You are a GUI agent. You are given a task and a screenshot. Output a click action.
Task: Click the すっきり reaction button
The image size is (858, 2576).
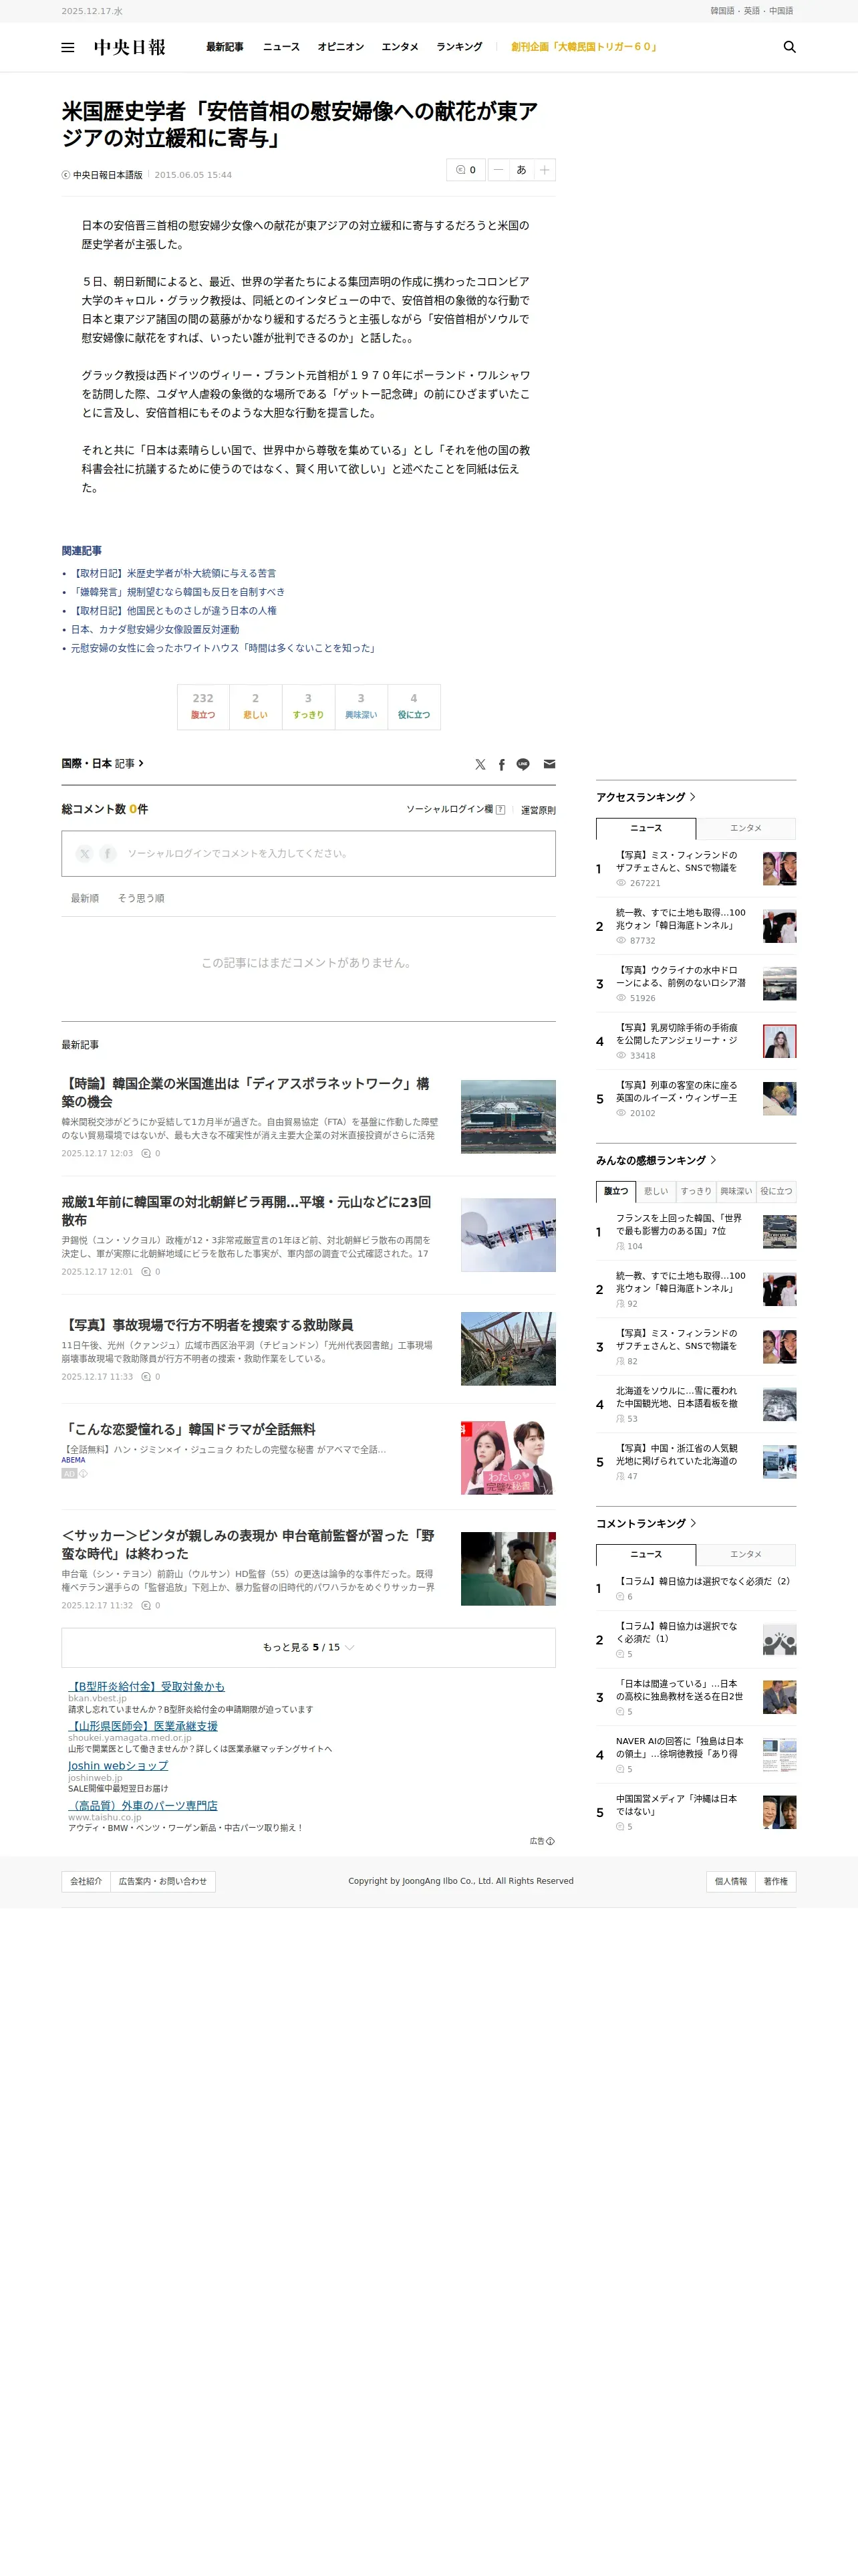pyautogui.click(x=309, y=707)
